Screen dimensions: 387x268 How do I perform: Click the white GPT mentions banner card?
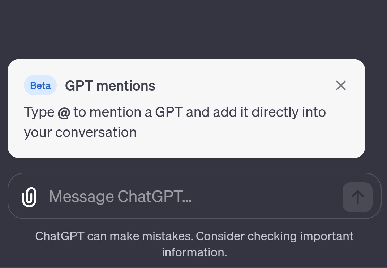pos(186,108)
